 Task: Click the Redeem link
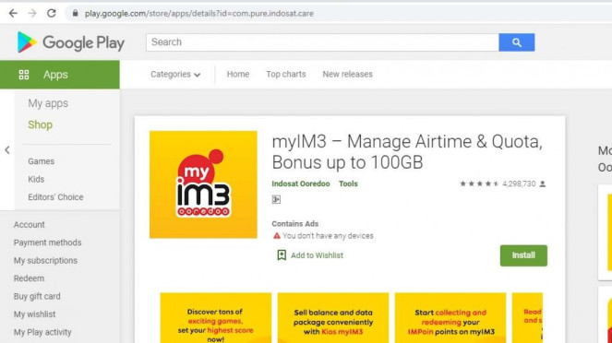(x=29, y=278)
